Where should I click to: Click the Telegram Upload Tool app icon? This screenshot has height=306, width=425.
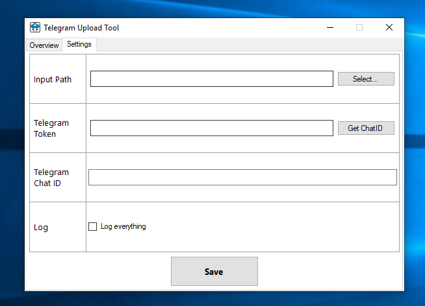click(x=35, y=28)
